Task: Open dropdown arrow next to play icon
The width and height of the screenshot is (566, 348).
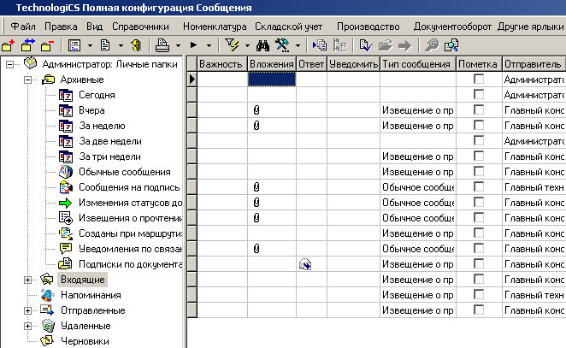Action: pos(209,46)
